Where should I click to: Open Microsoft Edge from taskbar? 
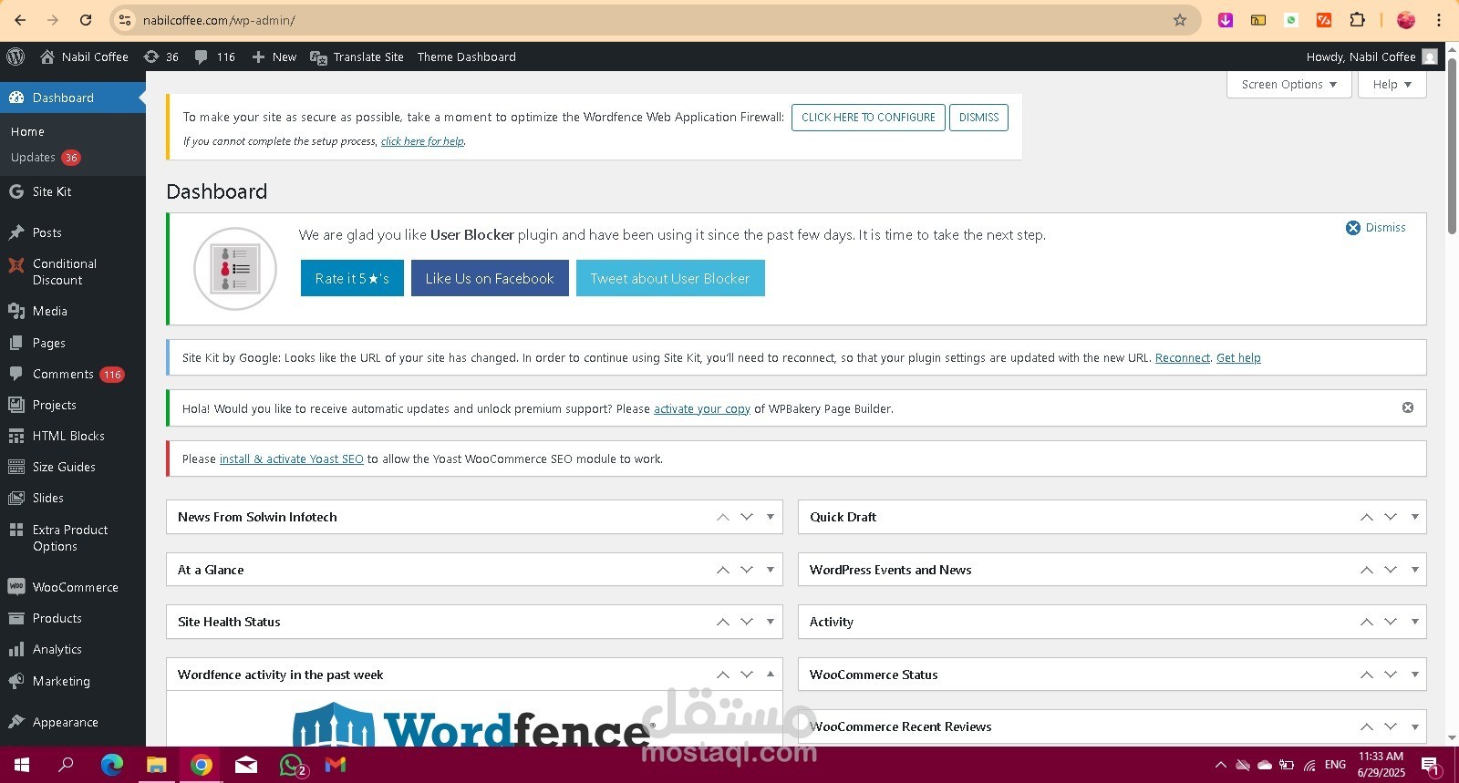tap(111, 765)
